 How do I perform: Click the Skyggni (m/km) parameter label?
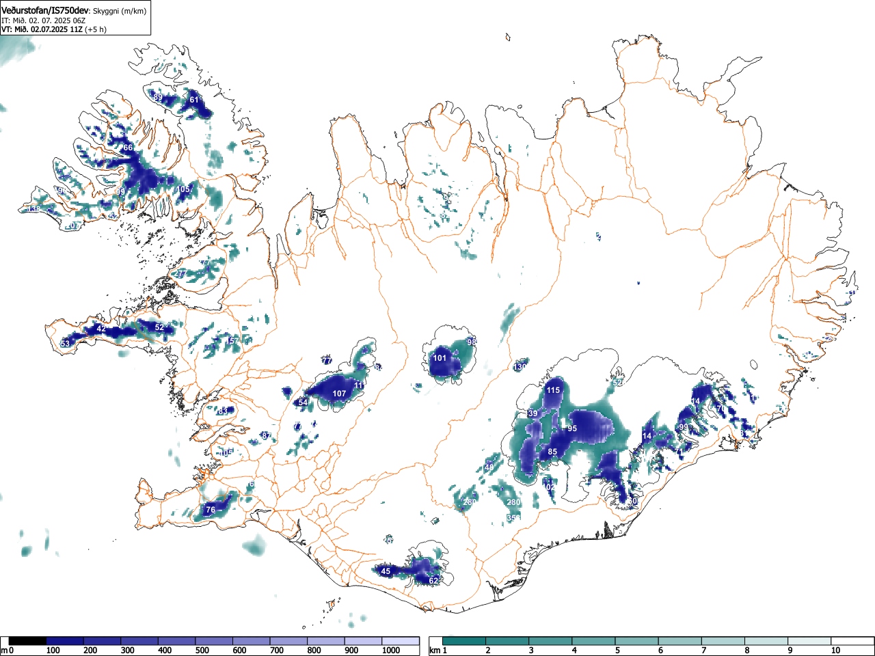point(118,11)
